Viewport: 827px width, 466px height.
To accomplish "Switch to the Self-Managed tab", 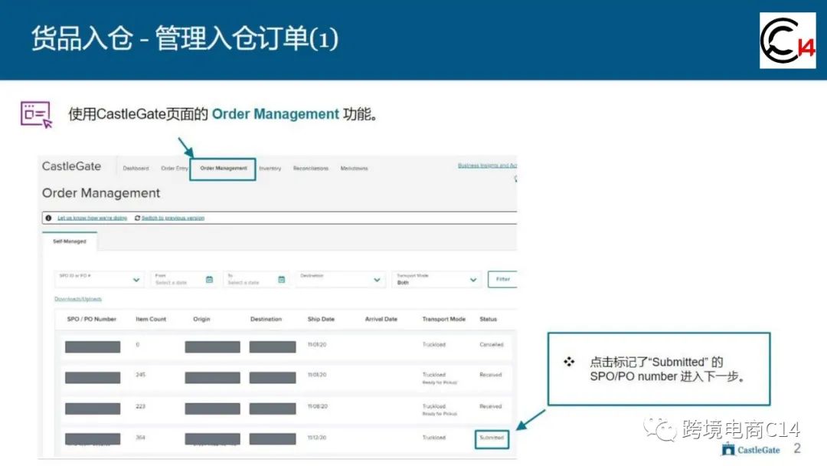I will click(70, 241).
